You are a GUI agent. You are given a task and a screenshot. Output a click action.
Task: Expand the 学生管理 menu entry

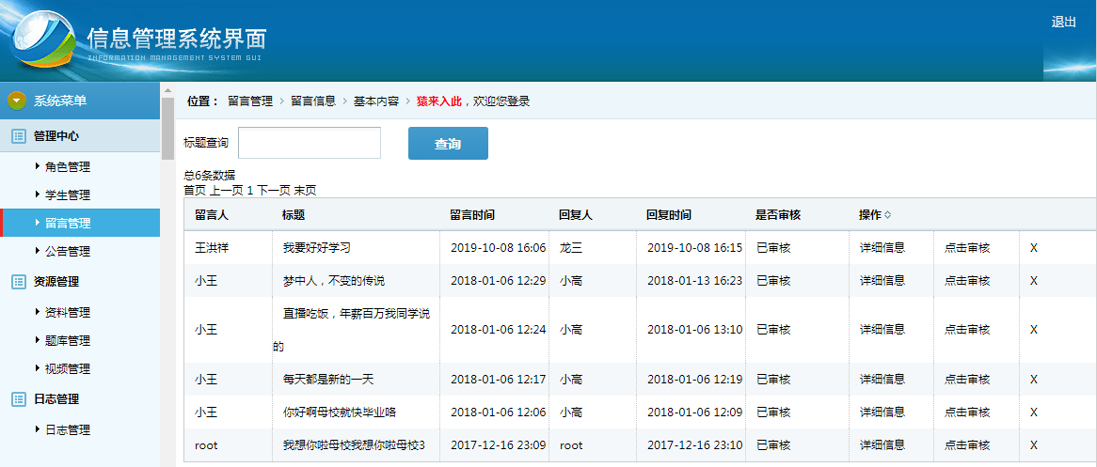(67, 195)
